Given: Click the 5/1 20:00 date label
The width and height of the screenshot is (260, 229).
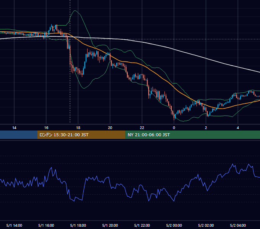Looking at the screenshot, I should tap(110, 225).
